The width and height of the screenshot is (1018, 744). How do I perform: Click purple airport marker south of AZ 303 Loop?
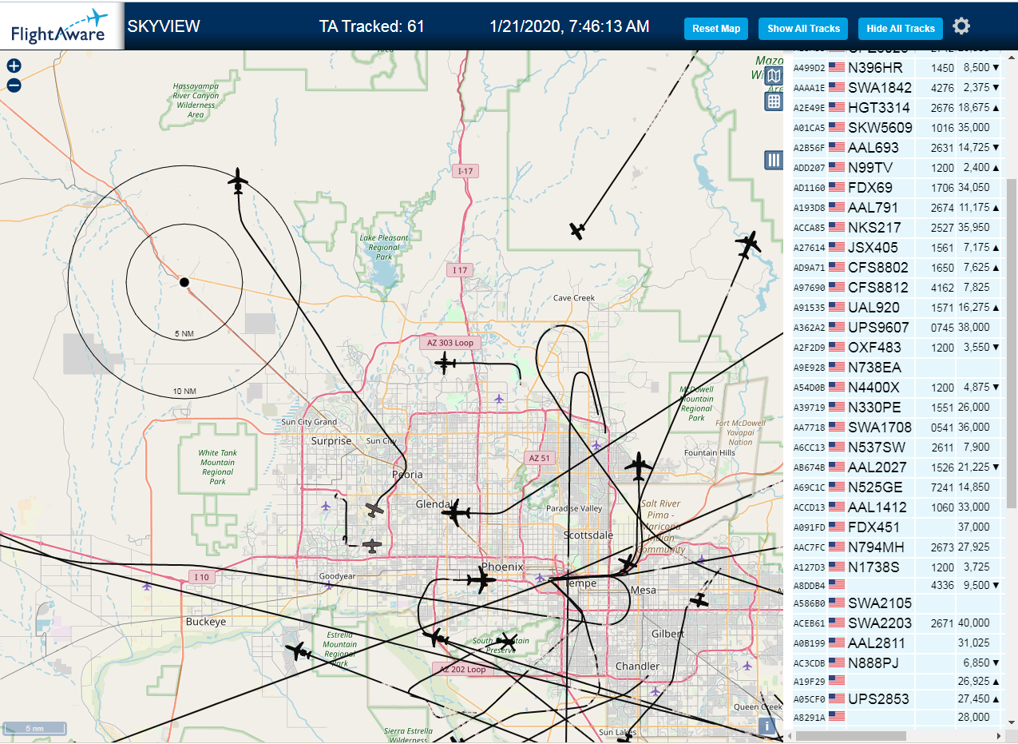499,398
